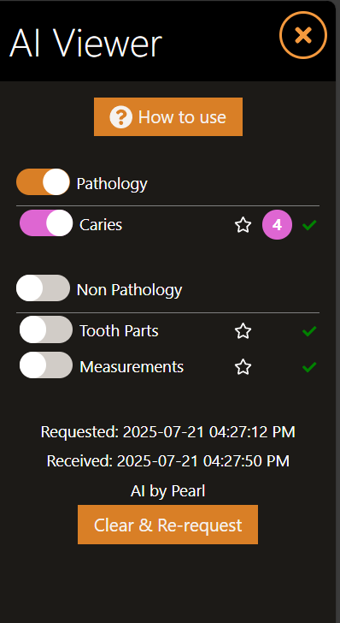This screenshot has height=623, width=340.
Task: Click the Pathology section label
Action: tap(112, 183)
